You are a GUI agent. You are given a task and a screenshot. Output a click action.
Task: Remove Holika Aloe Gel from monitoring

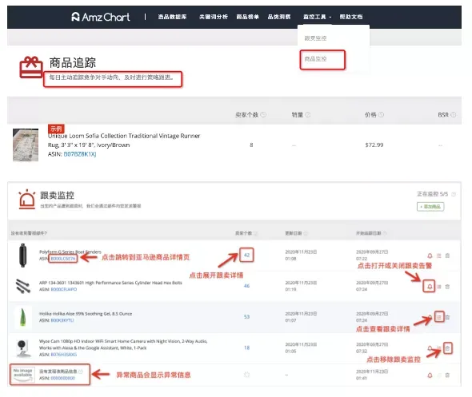point(447,317)
